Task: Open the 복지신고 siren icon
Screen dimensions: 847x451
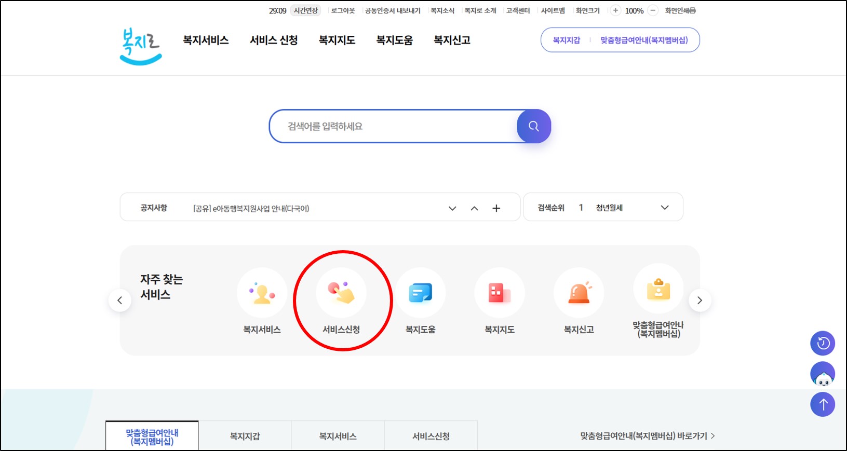Action: [579, 293]
